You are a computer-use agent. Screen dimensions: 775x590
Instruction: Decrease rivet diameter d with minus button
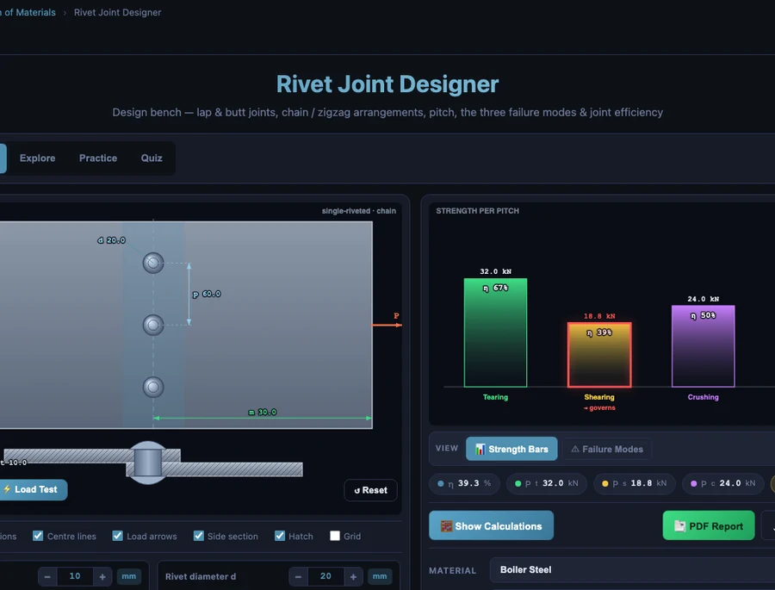298,576
